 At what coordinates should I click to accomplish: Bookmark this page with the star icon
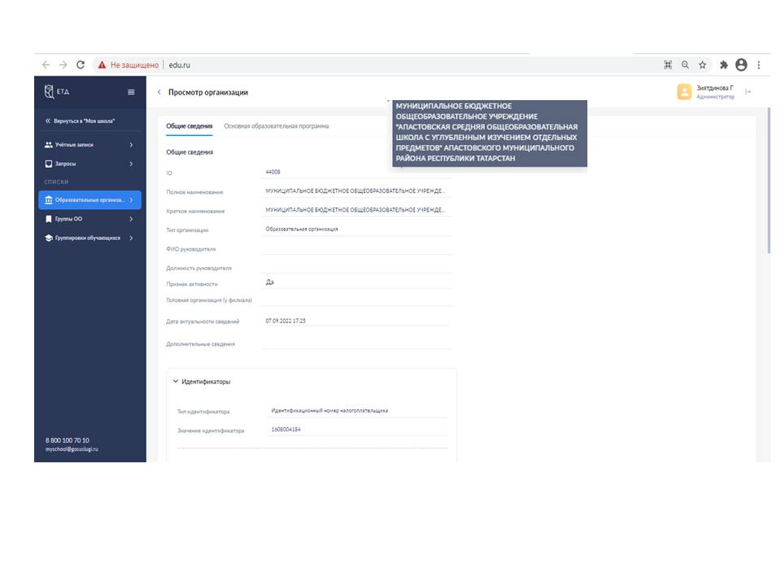702,65
